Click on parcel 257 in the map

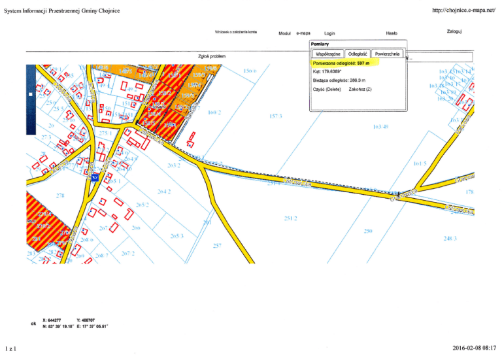point(218,246)
